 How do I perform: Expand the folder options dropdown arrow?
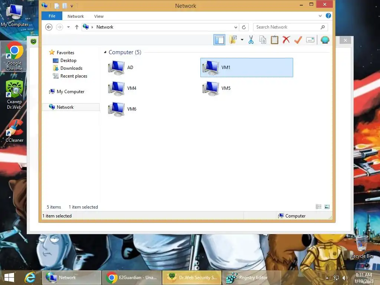pyautogui.click(x=242, y=40)
